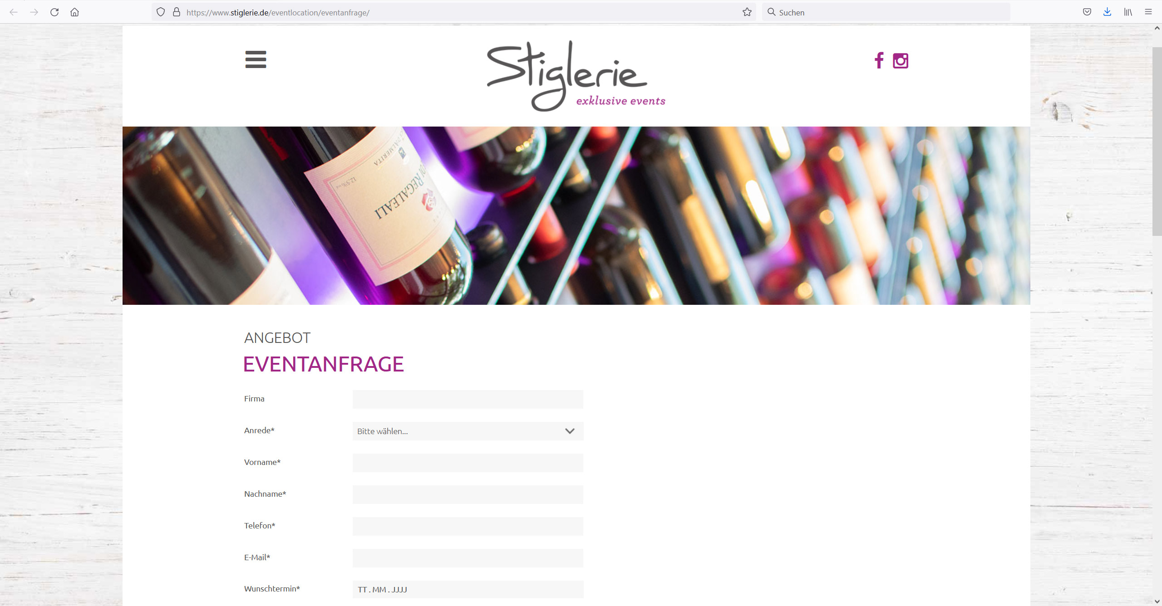The image size is (1162, 606).
Task: Select the Nachname input field
Action: 468,494
